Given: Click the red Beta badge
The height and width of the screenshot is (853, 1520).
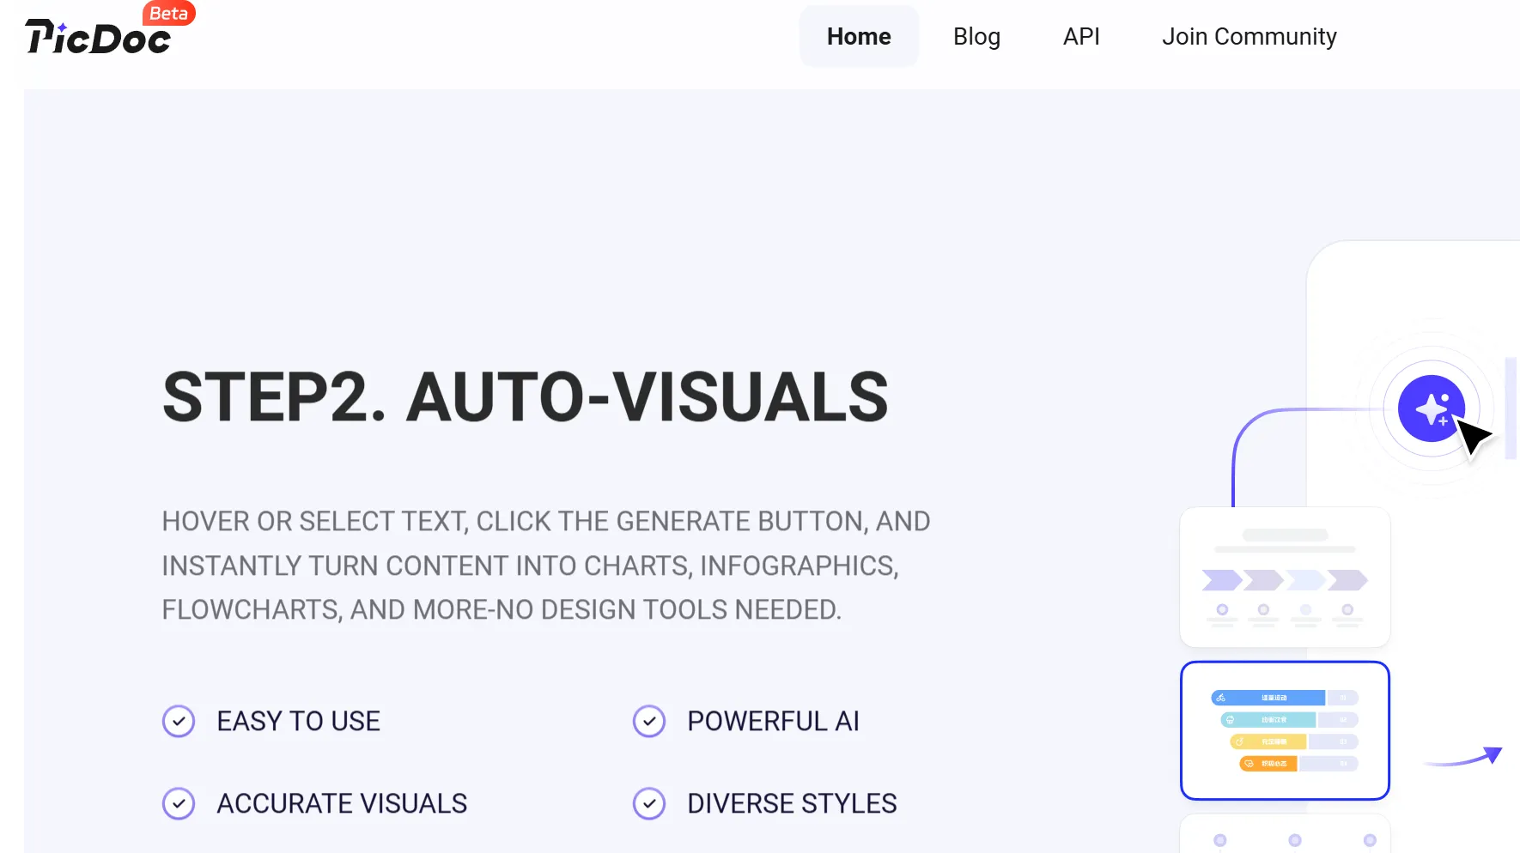Looking at the screenshot, I should pyautogui.click(x=168, y=13).
